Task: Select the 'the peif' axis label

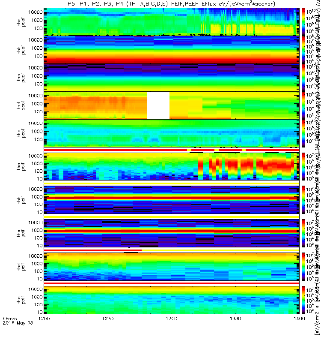Action: pos(21,300)
